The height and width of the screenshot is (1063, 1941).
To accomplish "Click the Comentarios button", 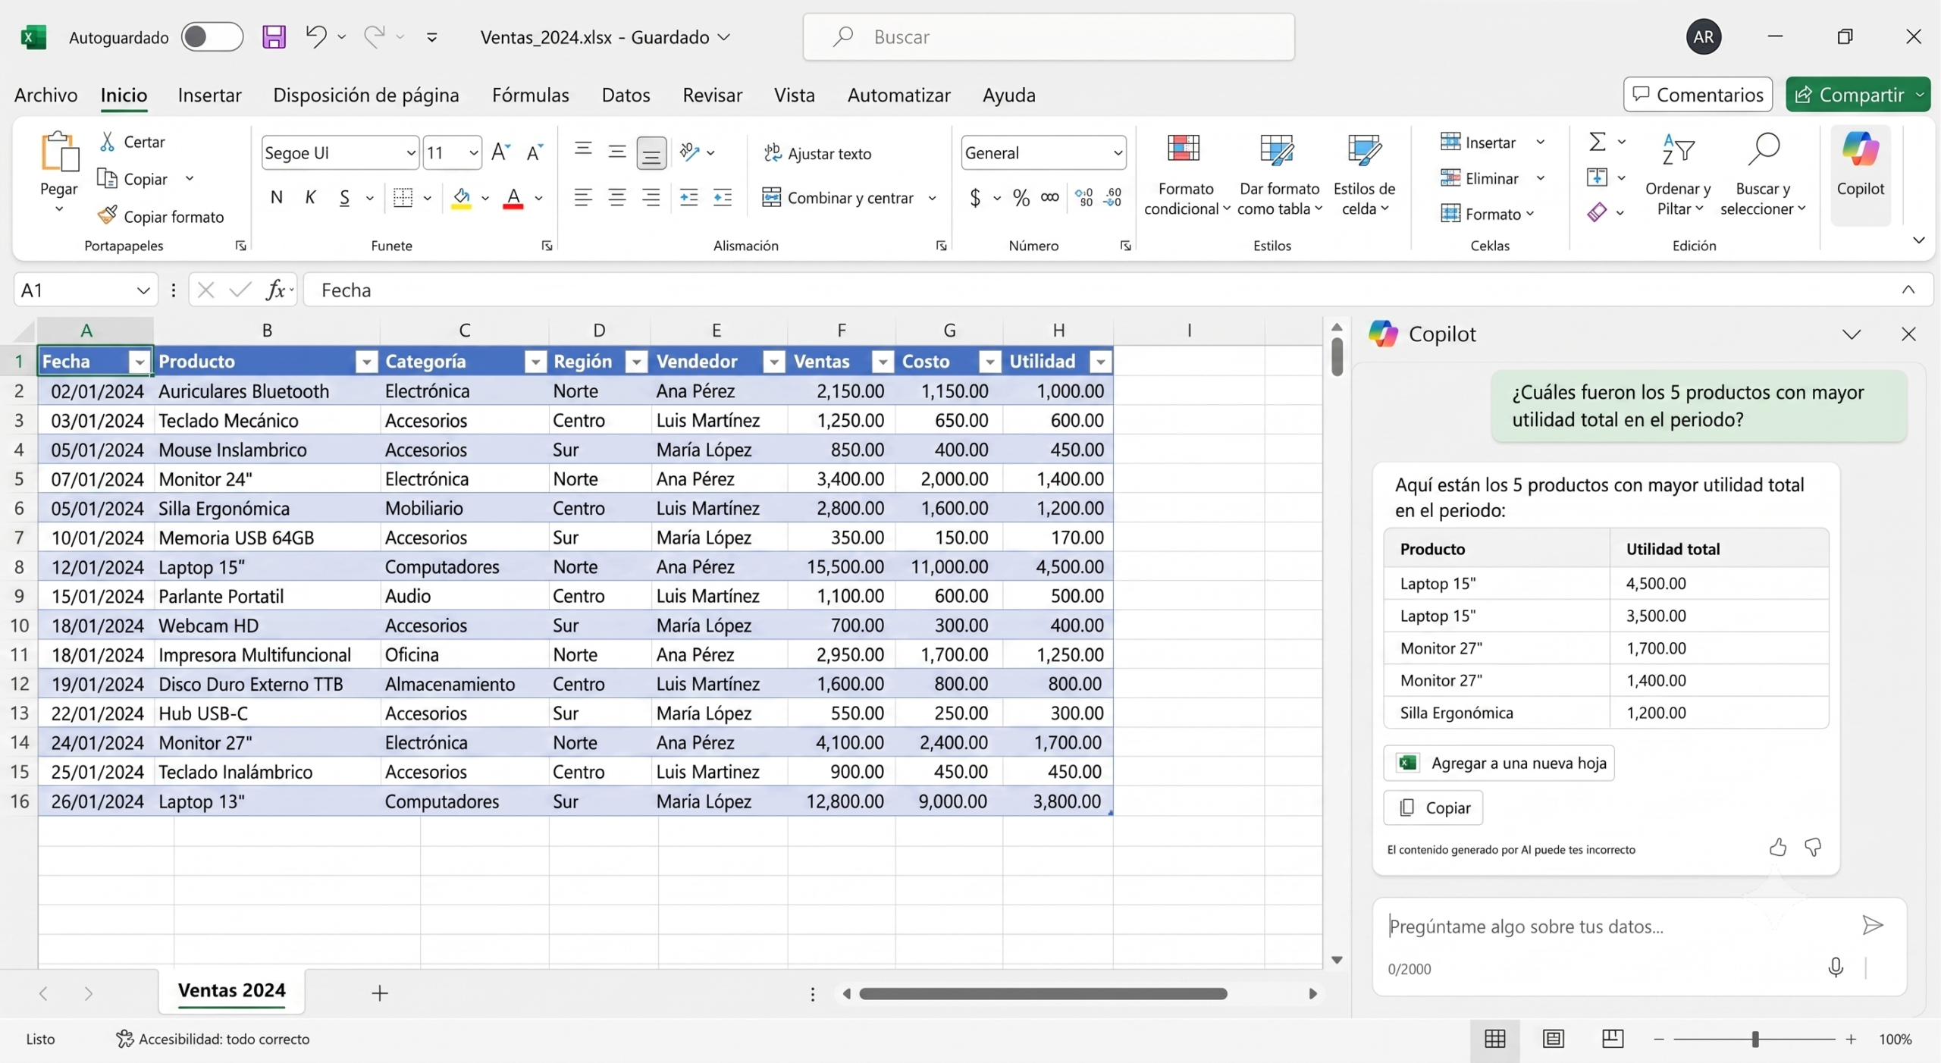I will pos(1698,95).
